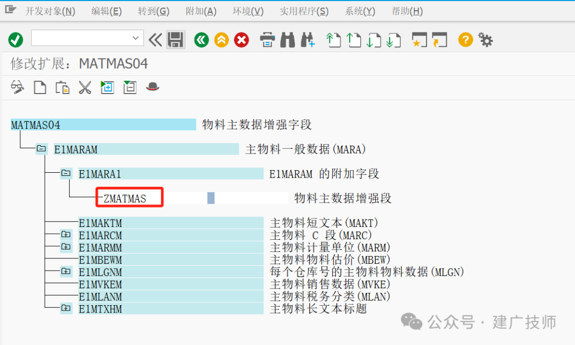Open the 环境(V) menu
The height and width of the screenshot is (345, 575).
click(x=248, y=11)
